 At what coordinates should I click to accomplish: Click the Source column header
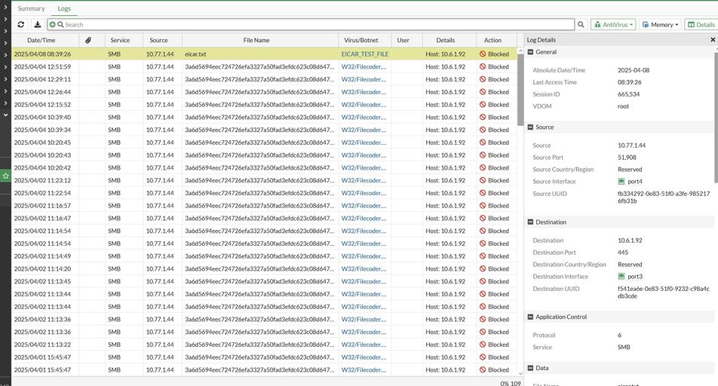tap(158, 40)
